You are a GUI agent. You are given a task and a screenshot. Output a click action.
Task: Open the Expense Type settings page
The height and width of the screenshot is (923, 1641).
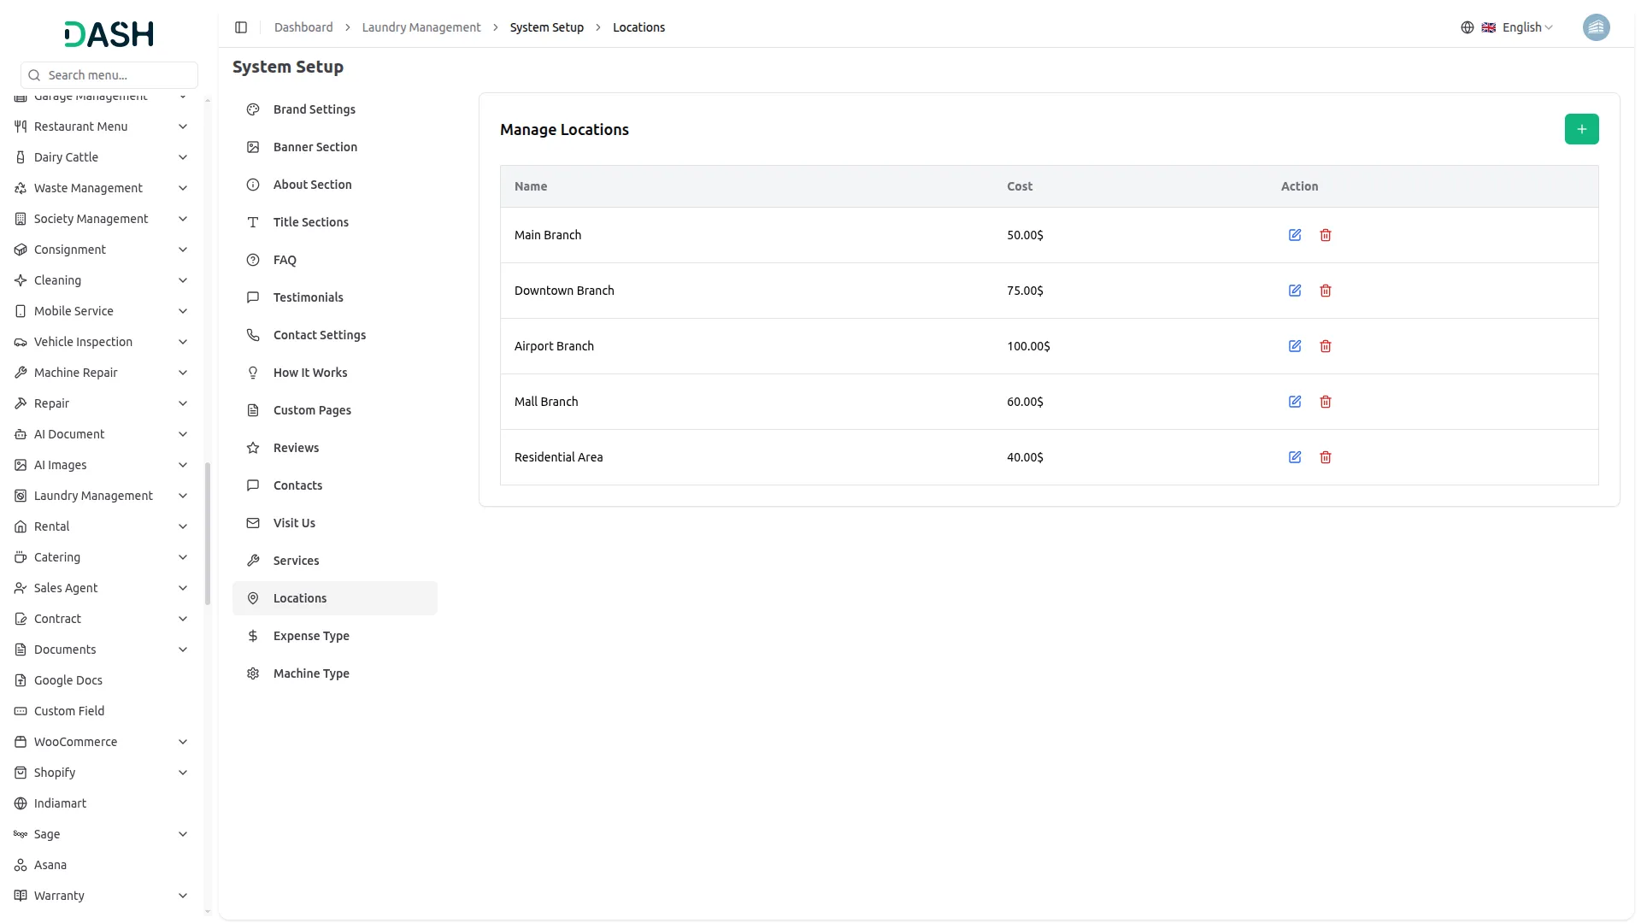coord(310,636)
